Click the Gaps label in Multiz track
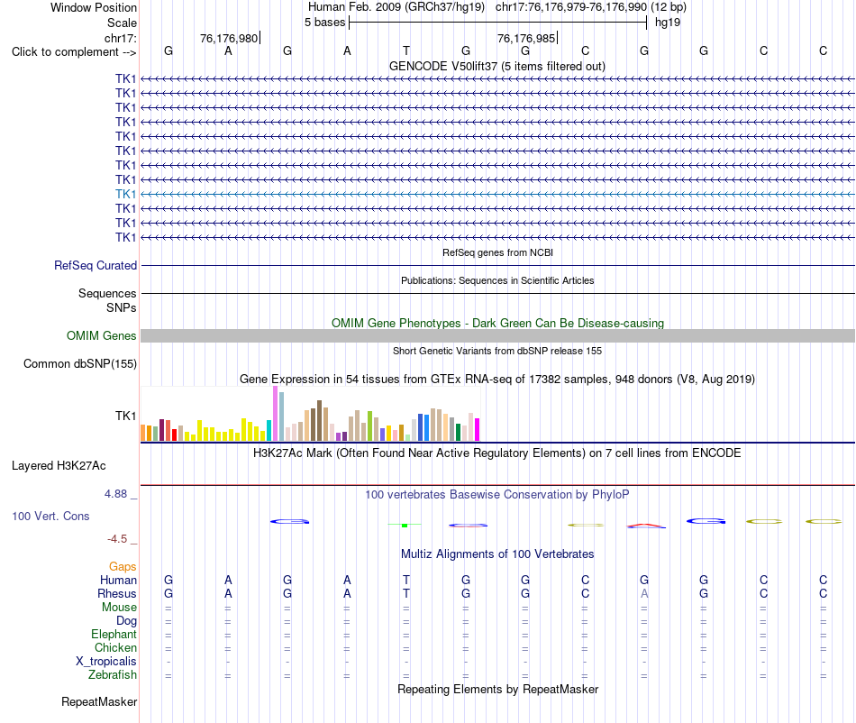This screenshot has width=856, height=723. [123, 567]
